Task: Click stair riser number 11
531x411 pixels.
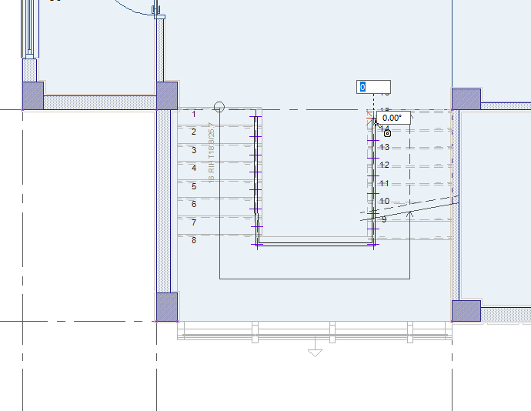Action: 385,183
